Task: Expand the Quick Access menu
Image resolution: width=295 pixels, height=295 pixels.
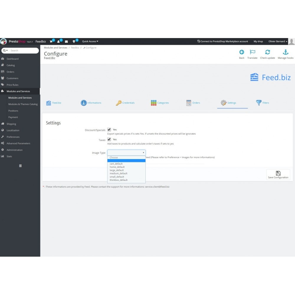Action: pos(90,41)
